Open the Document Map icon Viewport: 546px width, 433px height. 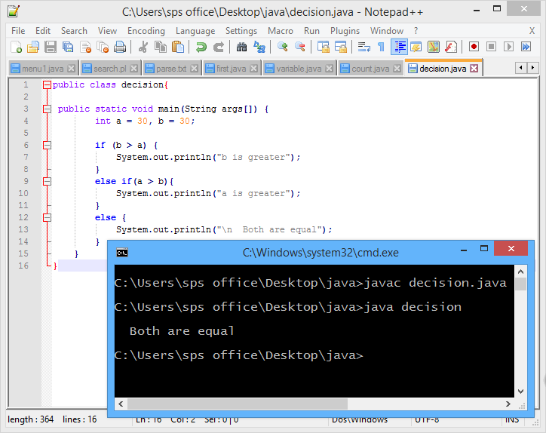434,47
